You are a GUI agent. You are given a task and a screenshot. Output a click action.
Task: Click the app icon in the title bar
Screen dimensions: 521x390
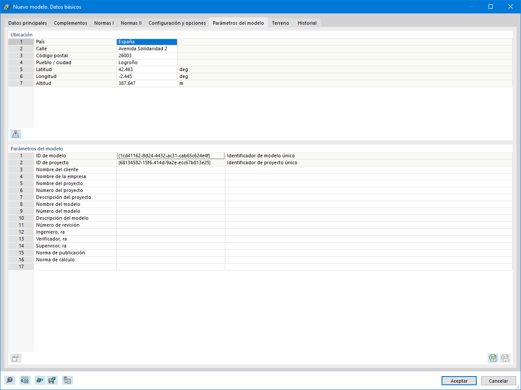tap(7, 7)
